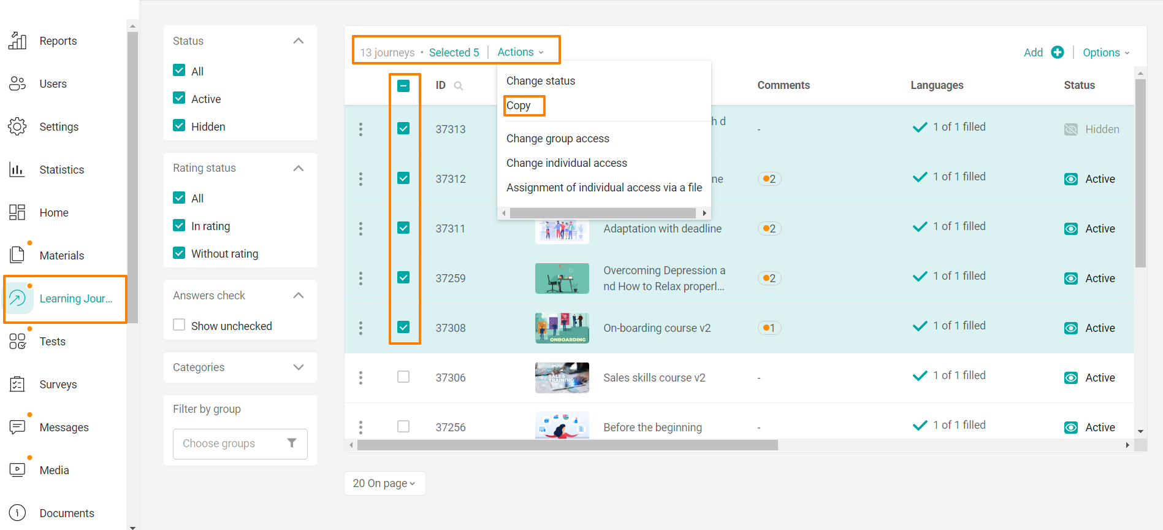Click Overcoming Depression course thumbnail
Screen dimensions: 1163x530
tap(562, 278)
